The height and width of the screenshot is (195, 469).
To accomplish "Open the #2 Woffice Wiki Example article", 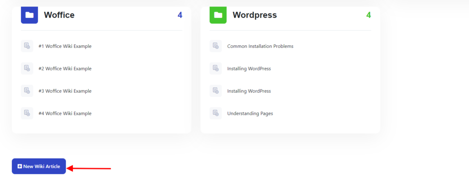I will coord(65,69).
